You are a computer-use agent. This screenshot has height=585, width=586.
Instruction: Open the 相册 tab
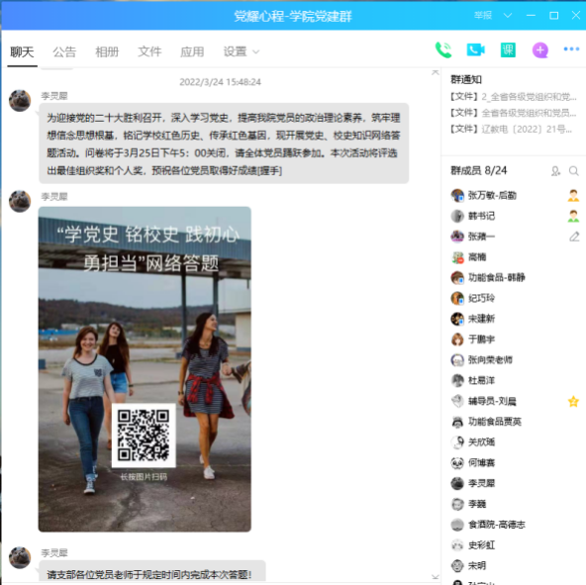point(107,51)
